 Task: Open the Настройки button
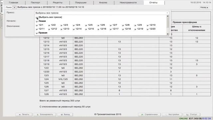pos(172,114)
